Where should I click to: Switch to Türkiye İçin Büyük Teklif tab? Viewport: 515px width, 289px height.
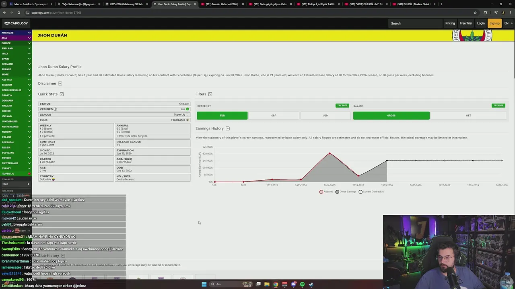pyautogui.click(x=317, y=4)
